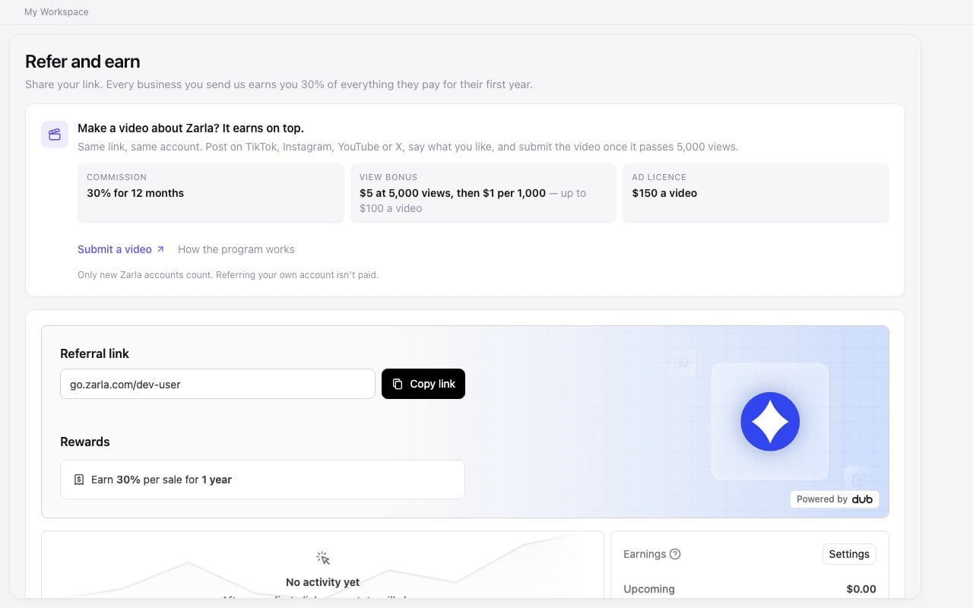Image resolution: width=973 pixels, height=608 pixels.
Task: Click the receipt icon in the Rewards box
Action: [79, 480]
